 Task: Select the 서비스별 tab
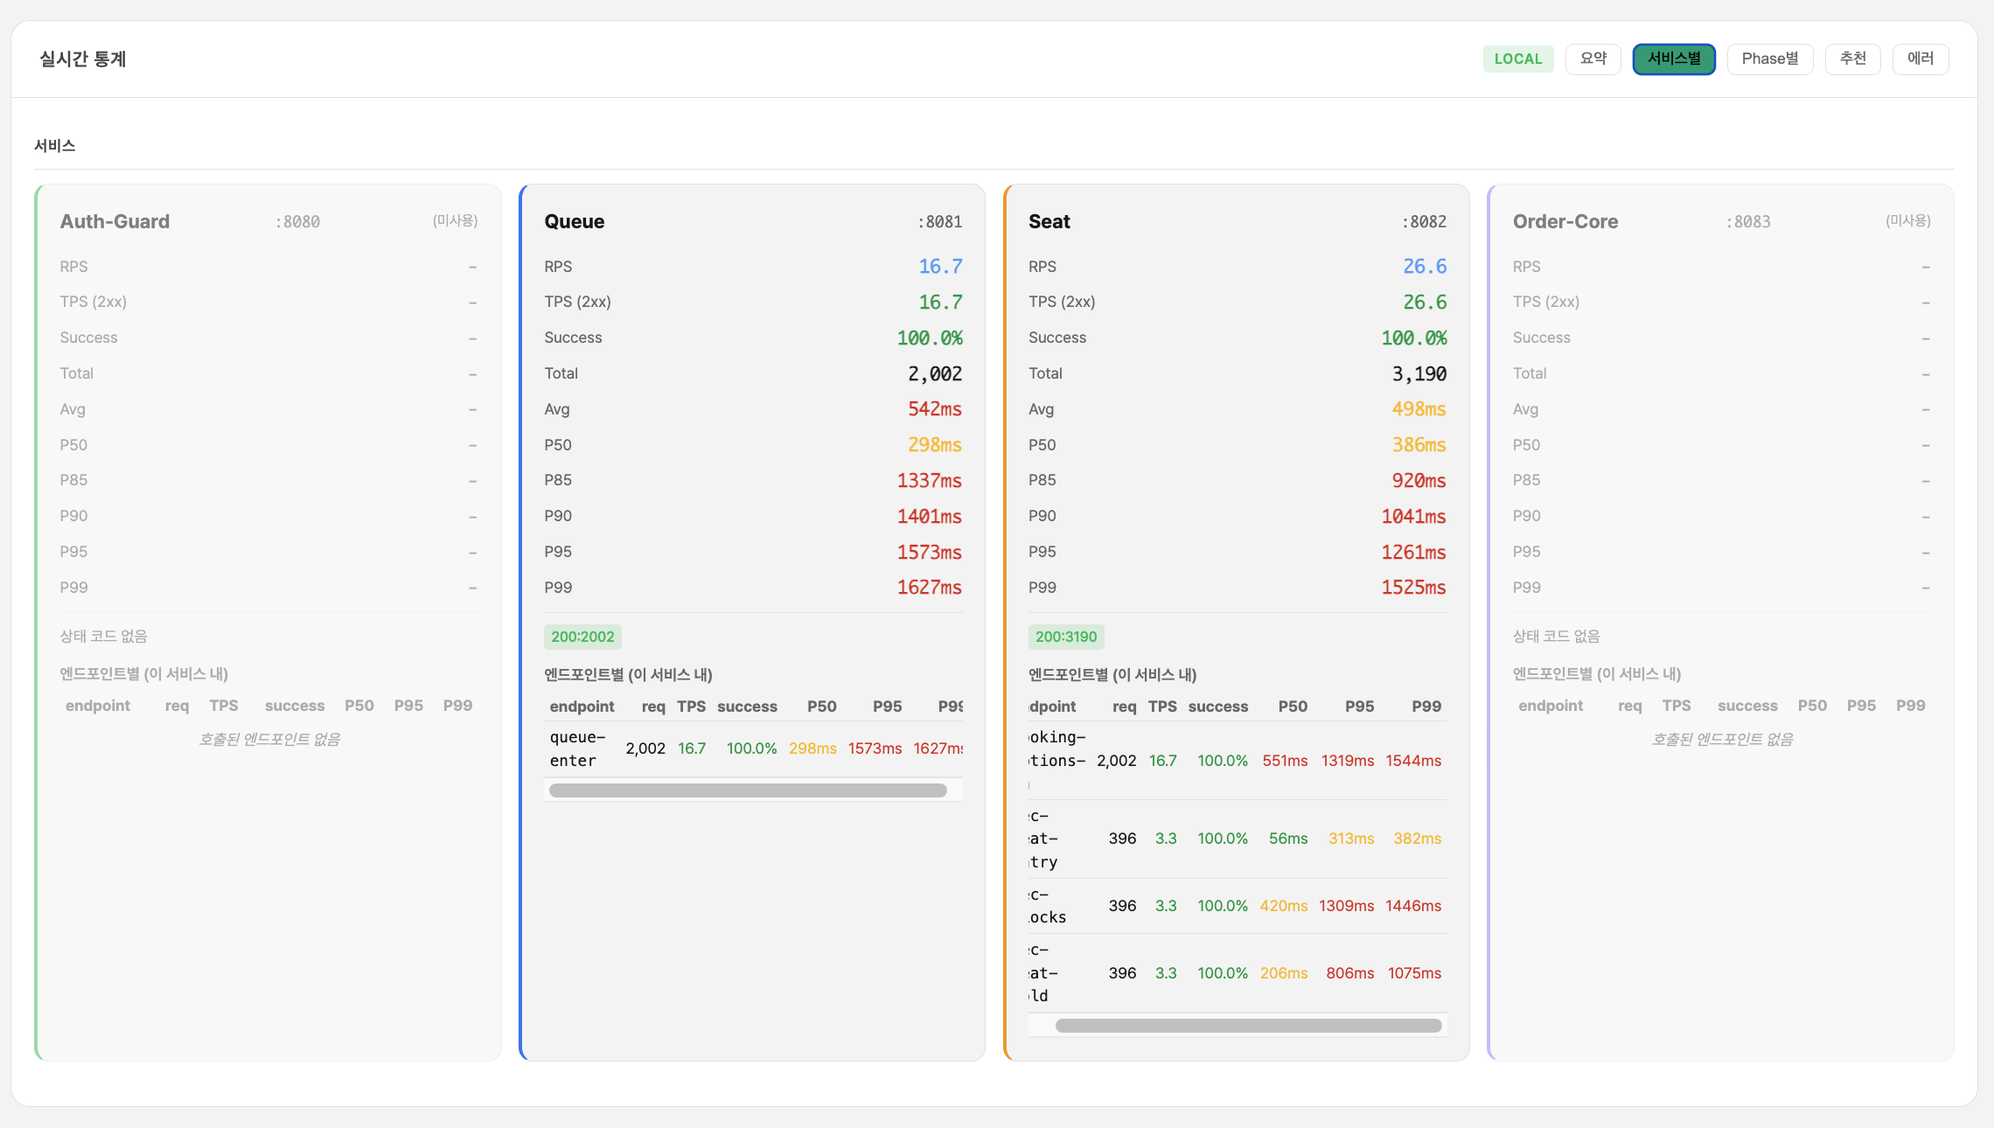tap(1673, 59)
